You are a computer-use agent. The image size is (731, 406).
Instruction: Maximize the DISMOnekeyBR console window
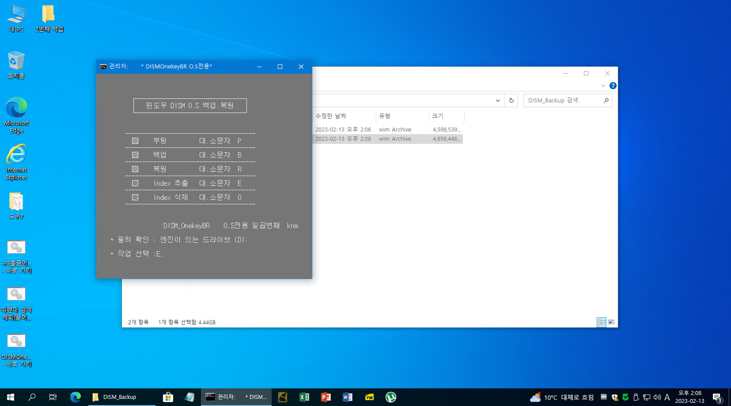point(280,67)
